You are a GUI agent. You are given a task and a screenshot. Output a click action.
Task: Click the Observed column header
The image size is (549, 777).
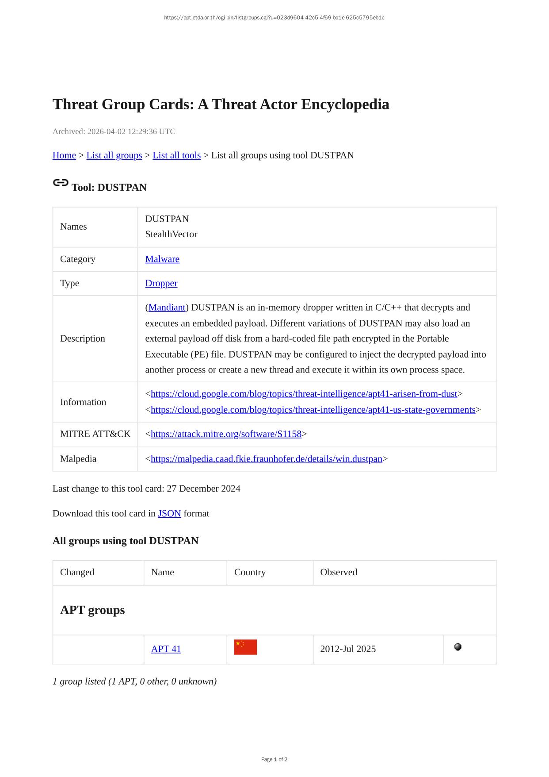point(339,572)
